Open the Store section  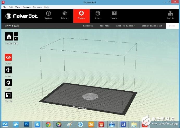98,15
